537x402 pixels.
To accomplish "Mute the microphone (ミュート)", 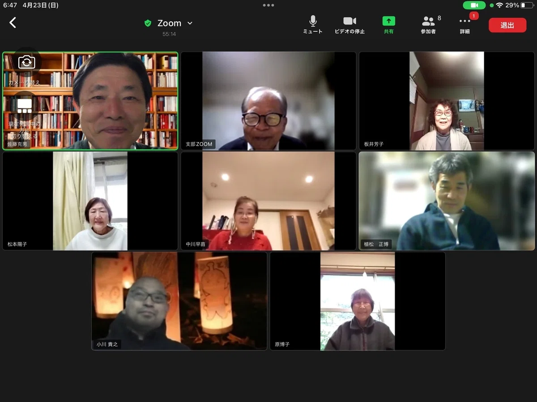I will tap(313, 25).
